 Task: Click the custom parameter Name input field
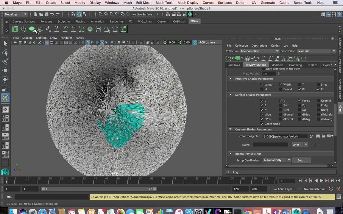click(x=270, y=145)
